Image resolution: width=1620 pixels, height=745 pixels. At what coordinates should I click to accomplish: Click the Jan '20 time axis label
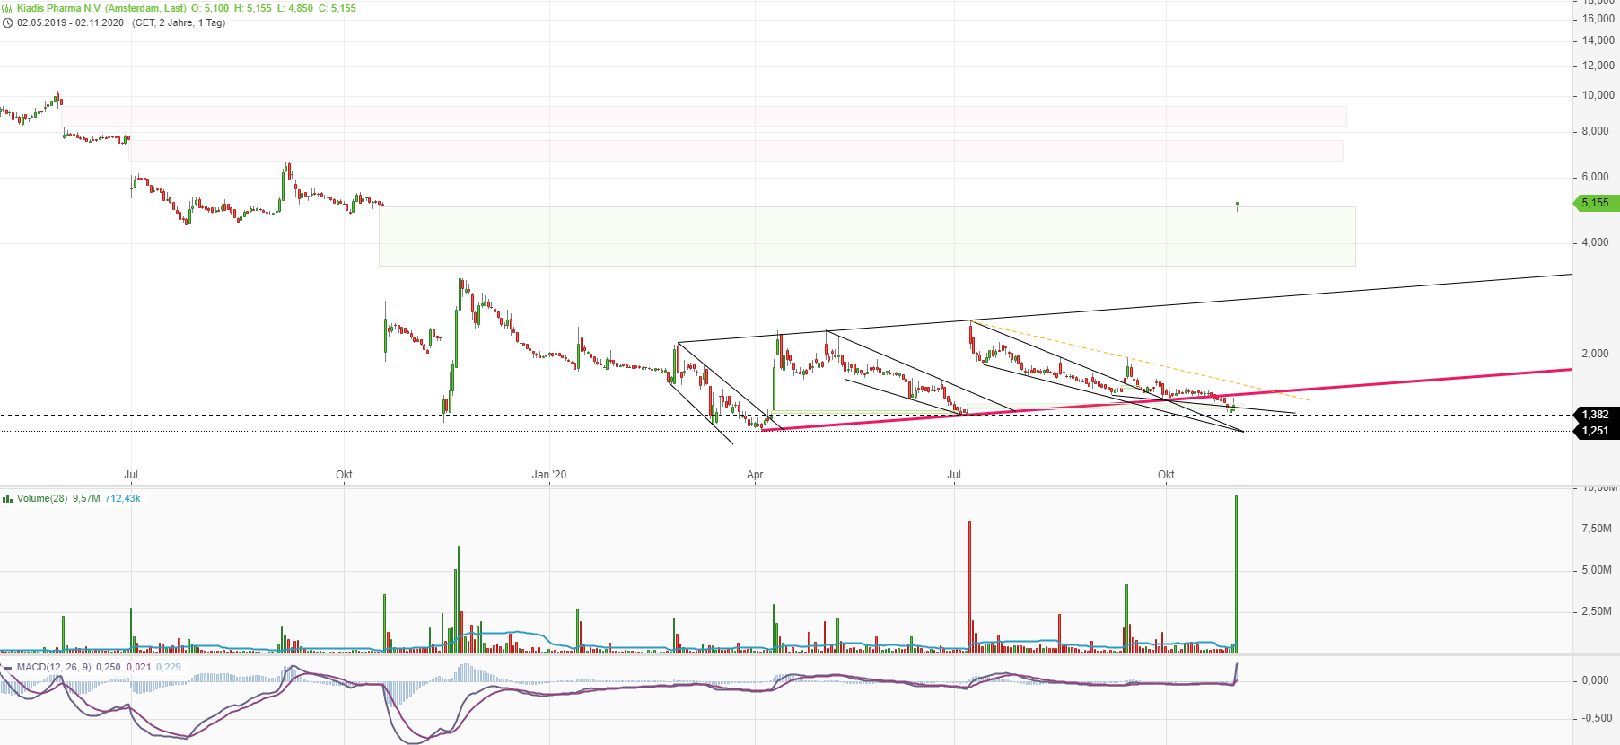tap(548, 475)
